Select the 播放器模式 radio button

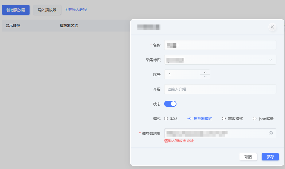tap(189, 118)
